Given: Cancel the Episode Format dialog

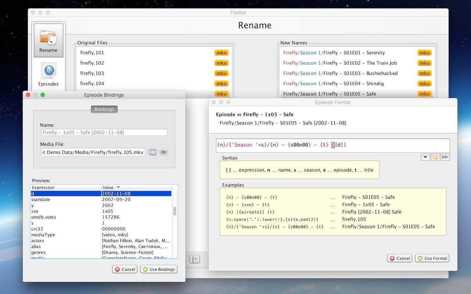Looking at the screenshot, I should coord(399,258).
